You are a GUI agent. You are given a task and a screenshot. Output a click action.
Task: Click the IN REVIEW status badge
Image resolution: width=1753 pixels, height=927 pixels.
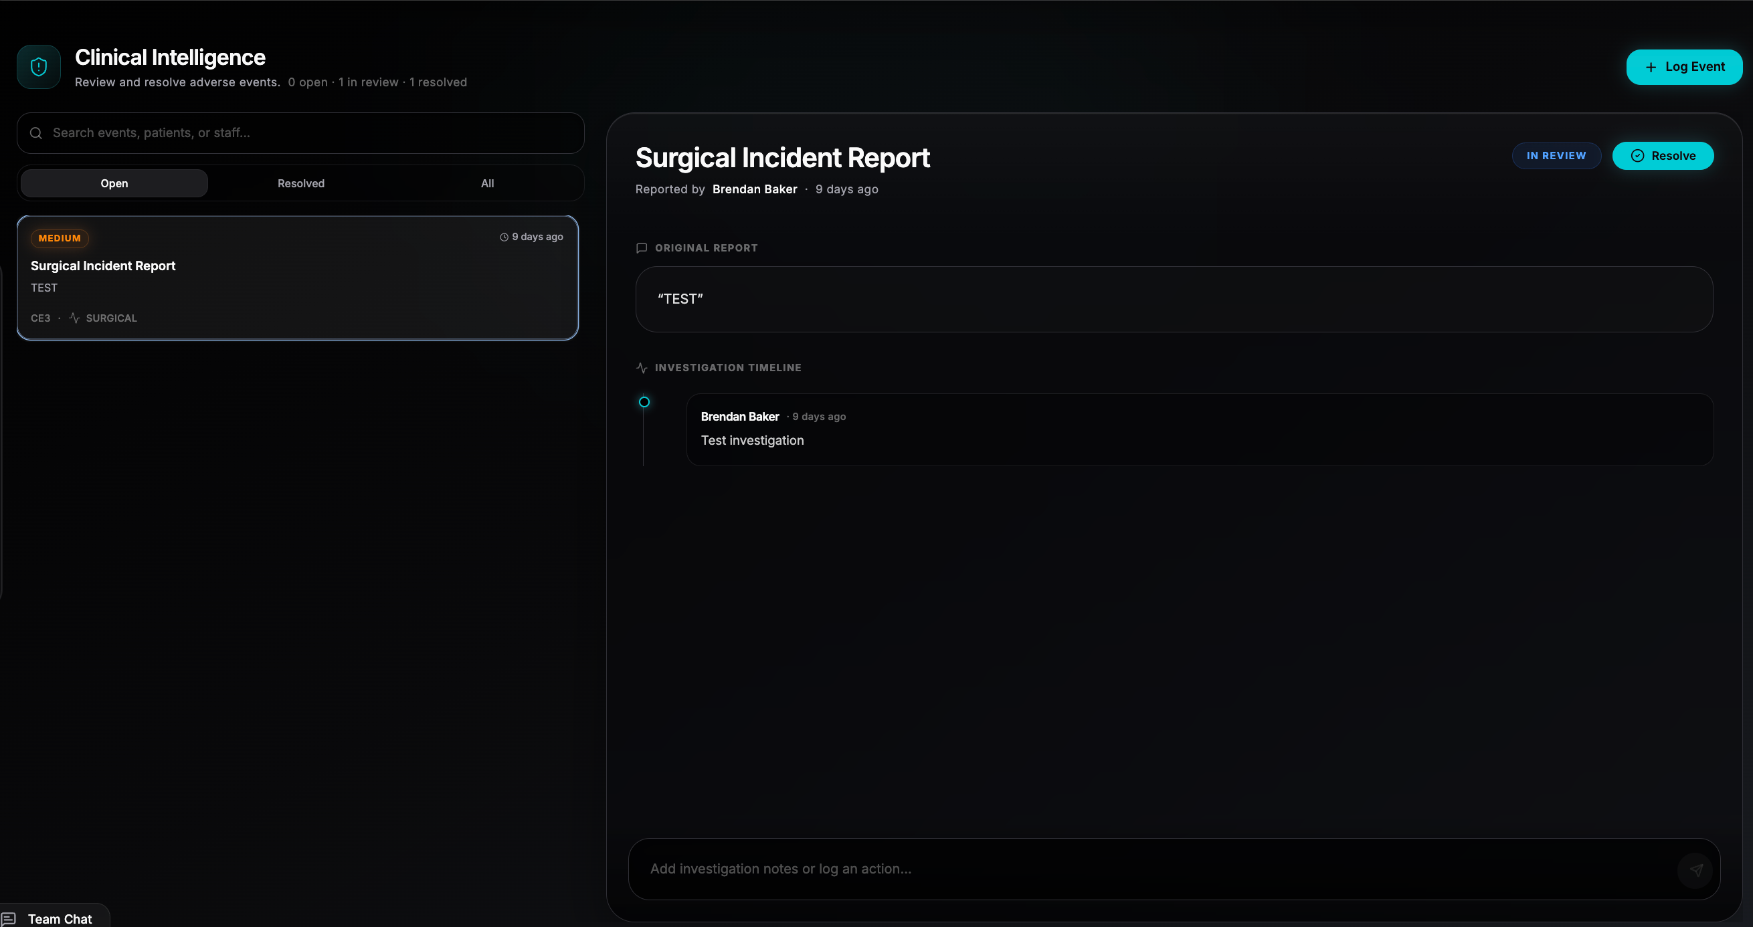pyautogui.click(x=1556, y=156)
